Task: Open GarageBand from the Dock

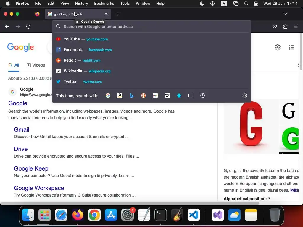Action: click(x=177, y=215)
